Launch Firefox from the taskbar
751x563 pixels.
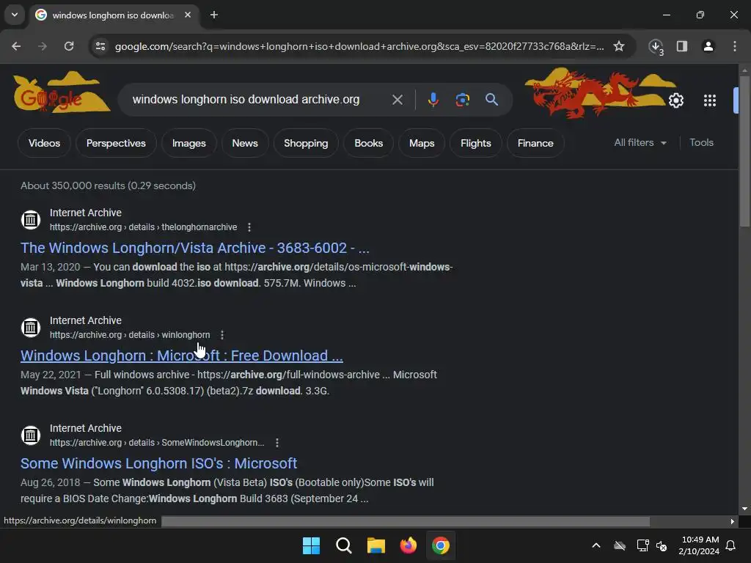pos(408,545)
